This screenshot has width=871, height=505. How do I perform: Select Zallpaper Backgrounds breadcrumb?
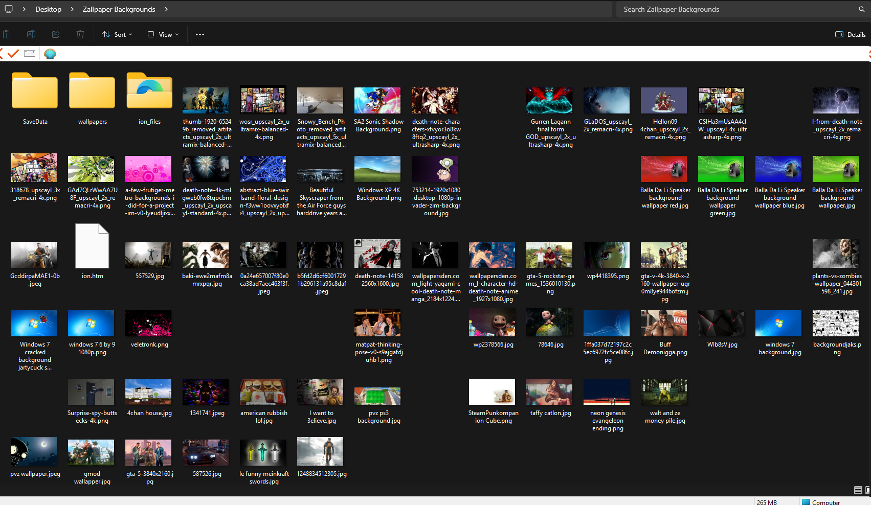coord(119,9)
